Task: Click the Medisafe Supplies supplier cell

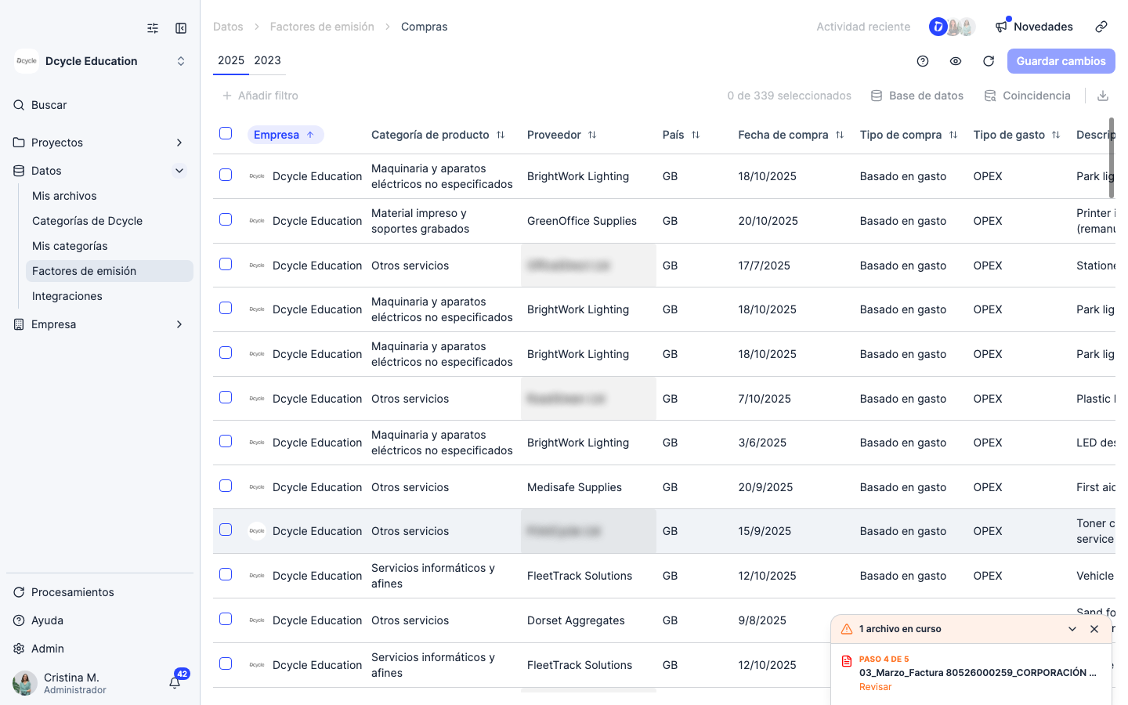Action: (588, 487)
